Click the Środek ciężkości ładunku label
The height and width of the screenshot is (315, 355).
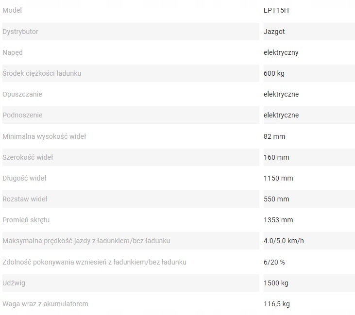pyautogui.click(x=42, y=73)
